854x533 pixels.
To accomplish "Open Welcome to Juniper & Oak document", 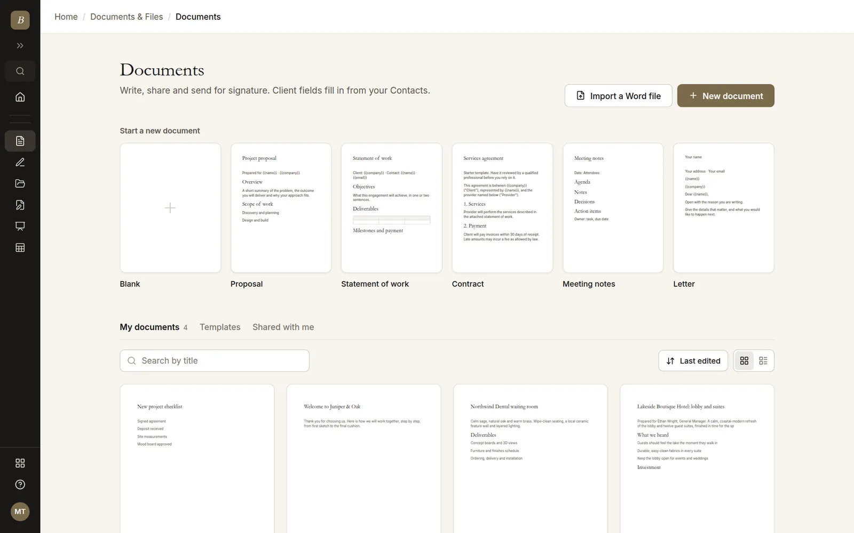I will click(x=363, y=458).
